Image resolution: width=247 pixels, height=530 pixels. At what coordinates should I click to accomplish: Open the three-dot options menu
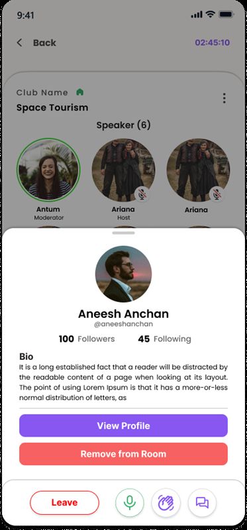pyautogui.click(x=224, y=98)
